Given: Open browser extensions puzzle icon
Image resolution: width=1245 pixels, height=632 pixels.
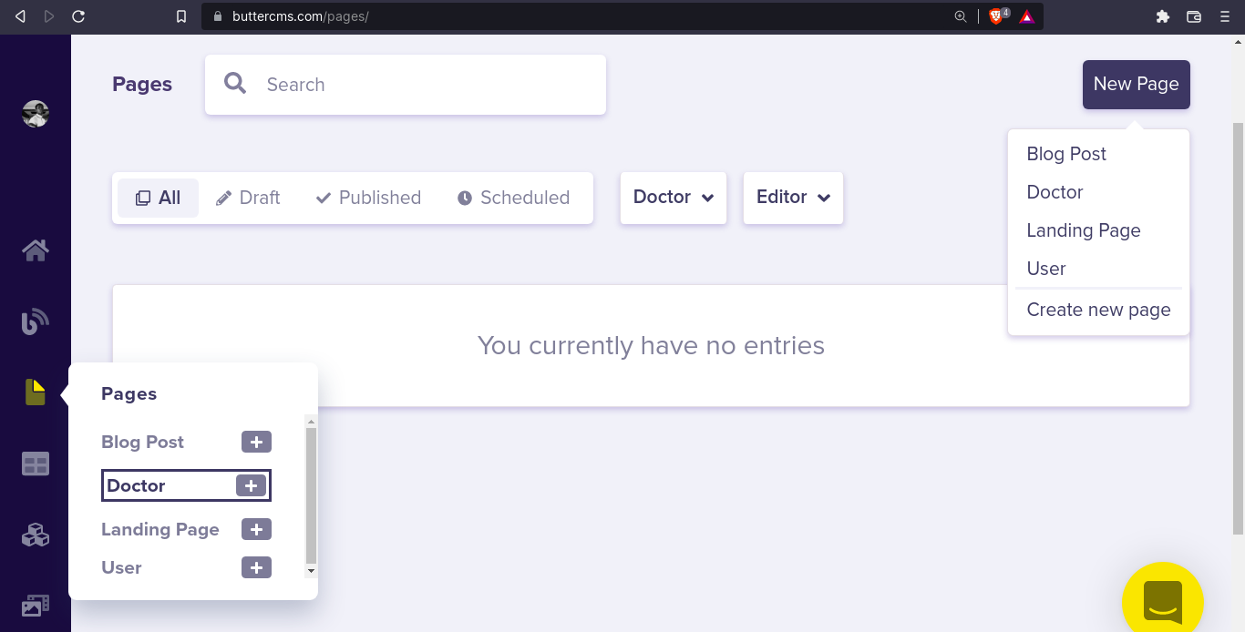Looking at the screenshot, I should 1163,16.
